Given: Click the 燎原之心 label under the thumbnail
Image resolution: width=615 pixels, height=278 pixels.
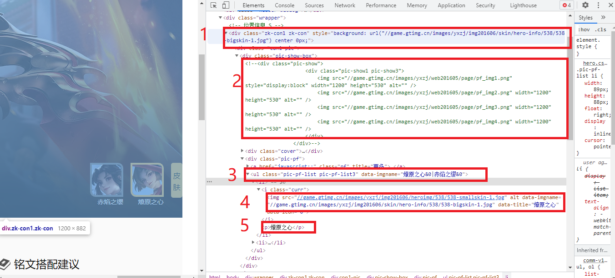Looking at the screenshot, I should pyautogui.click(x=151, y=202).
